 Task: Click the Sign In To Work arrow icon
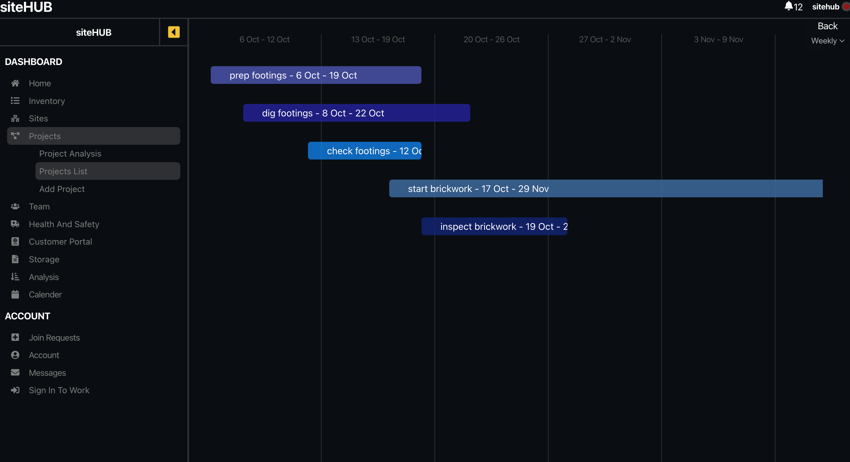pyautogui.click(x=15, y=390)
